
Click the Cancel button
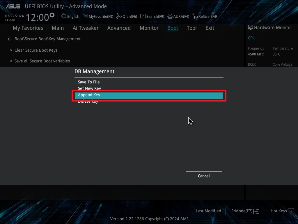pyautogui.click(x=204, y=176)
